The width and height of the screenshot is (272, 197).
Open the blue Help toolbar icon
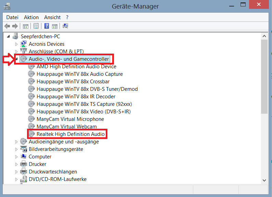point(47,26)
